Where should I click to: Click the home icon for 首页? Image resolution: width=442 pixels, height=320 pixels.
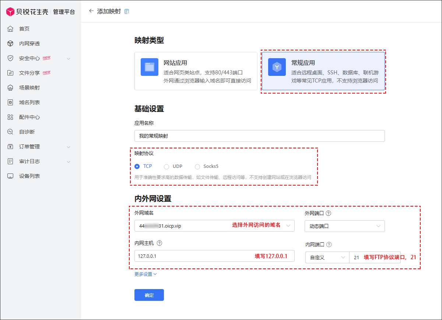point(10,29)
